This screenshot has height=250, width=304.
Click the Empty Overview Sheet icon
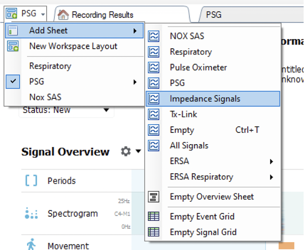tap(154, 196)
